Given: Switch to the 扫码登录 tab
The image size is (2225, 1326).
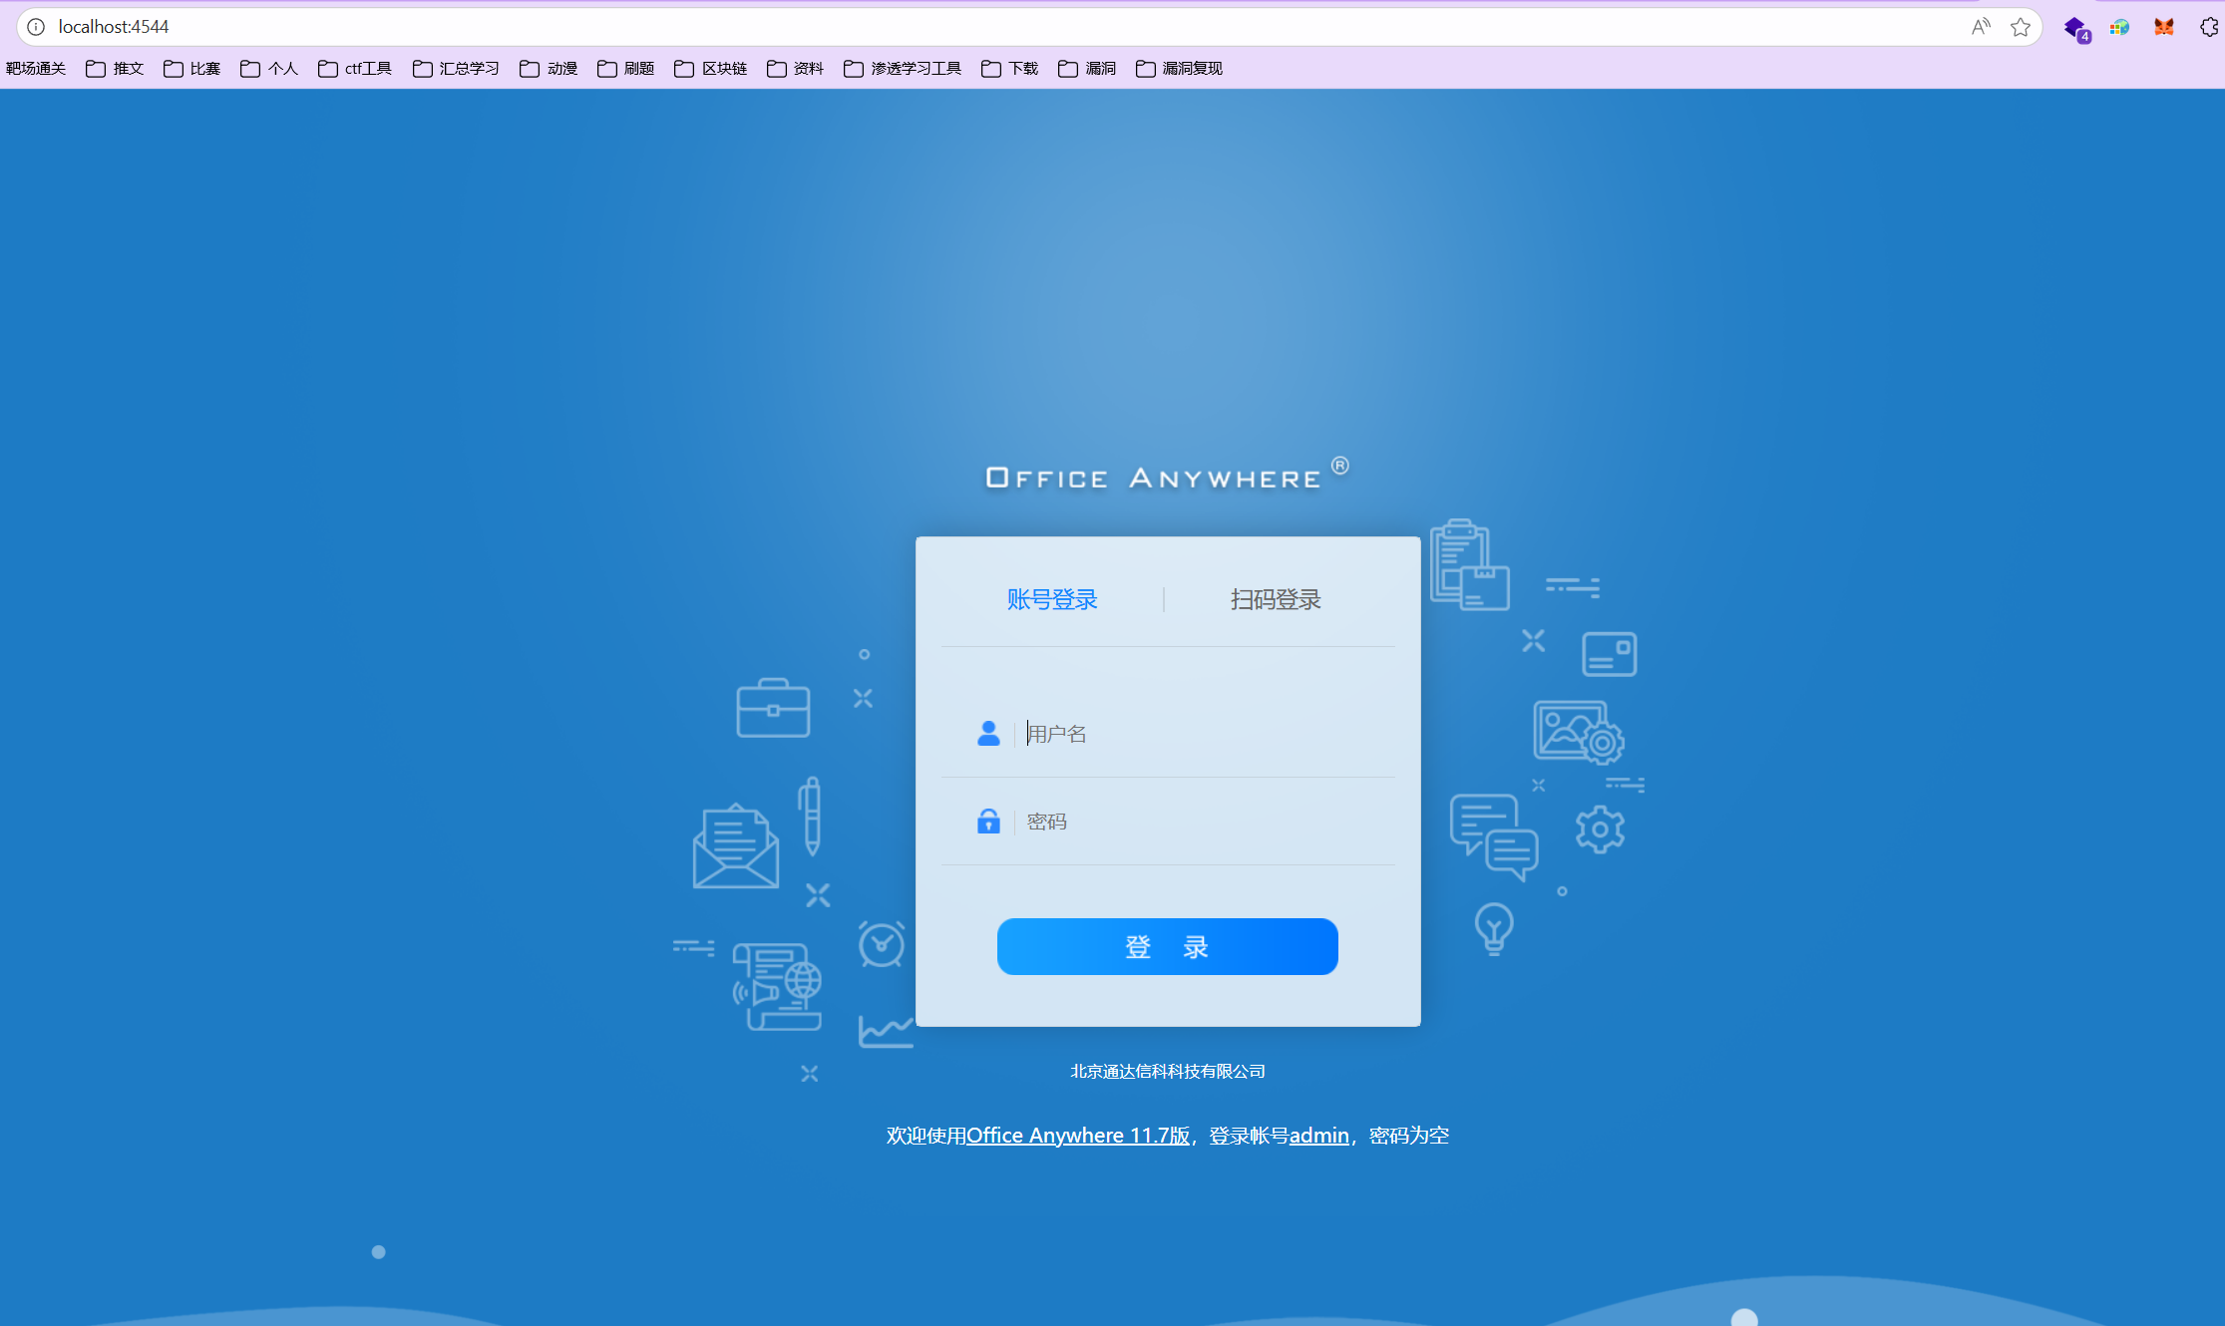Looking at the screenshot, I should click(1276, 599).
